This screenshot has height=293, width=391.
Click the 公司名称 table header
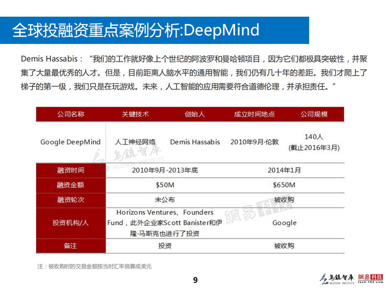[70, 114]
